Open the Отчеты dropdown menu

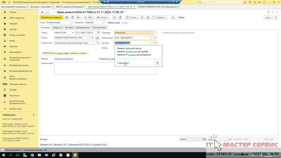tap(132, 18)
